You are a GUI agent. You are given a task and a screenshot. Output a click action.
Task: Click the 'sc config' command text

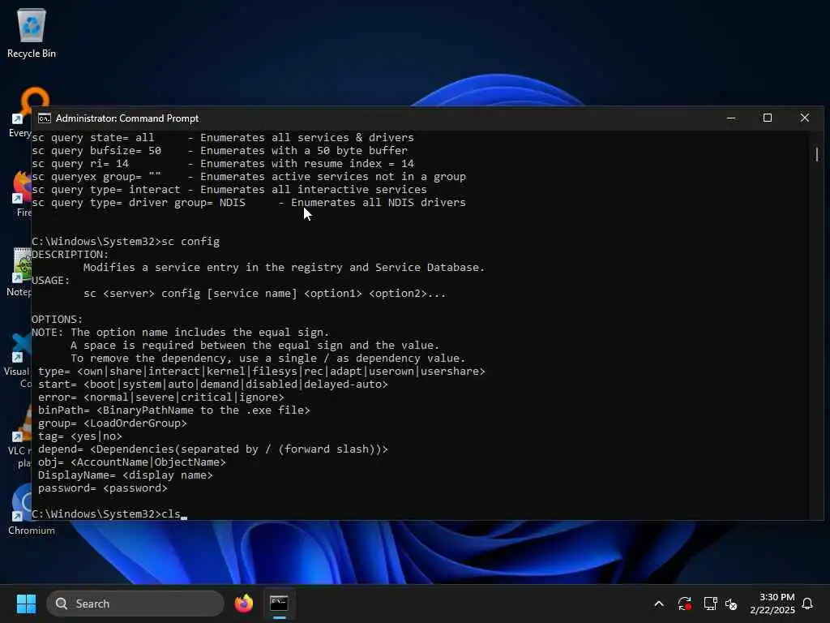[190, 242]
